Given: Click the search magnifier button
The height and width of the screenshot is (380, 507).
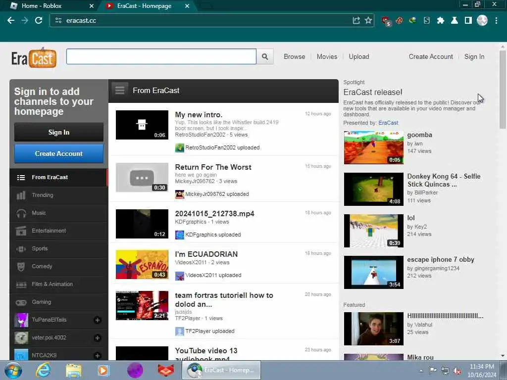Looking at the screenshot, I should pos(265,56).
